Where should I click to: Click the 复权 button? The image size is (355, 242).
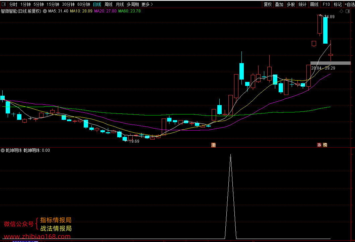pyautogui.click(x=268, y=4)
